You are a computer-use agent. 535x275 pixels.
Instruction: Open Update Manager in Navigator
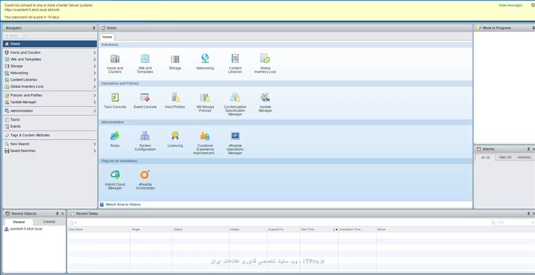pos(50,102)
